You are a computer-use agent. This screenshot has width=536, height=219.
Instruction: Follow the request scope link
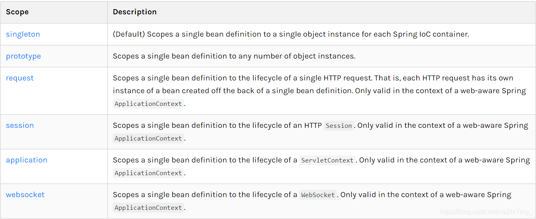click(20, 78)
